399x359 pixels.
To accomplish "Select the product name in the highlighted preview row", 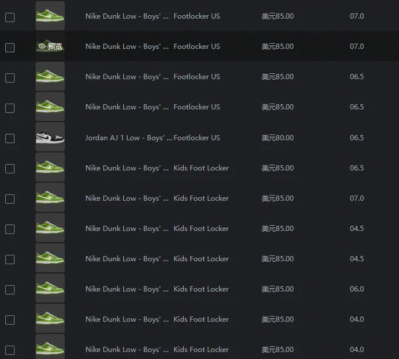I will tap(127, 46).
